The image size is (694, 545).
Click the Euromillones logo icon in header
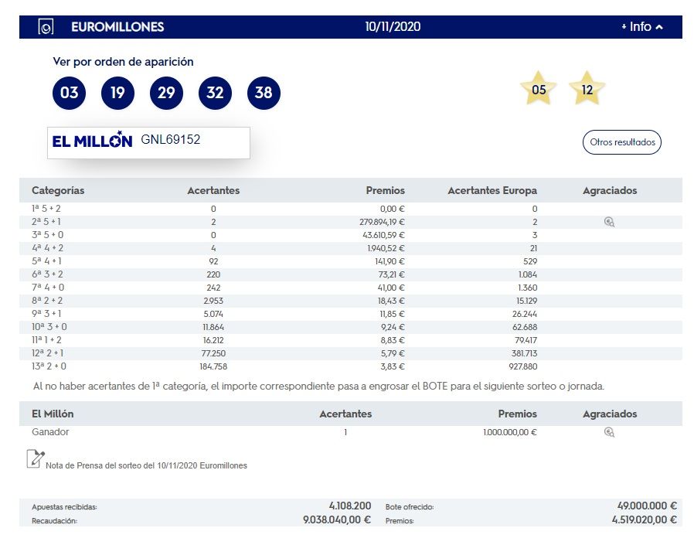46,27
